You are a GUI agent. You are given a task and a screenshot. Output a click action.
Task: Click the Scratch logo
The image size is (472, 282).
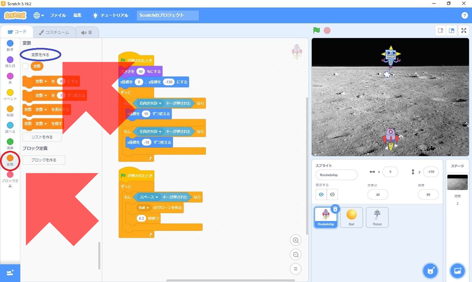click(15, 16)
